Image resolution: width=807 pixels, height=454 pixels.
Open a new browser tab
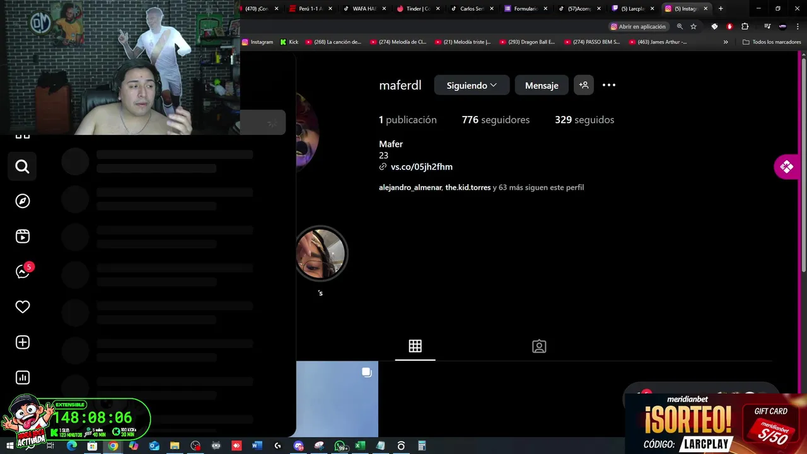721,9
